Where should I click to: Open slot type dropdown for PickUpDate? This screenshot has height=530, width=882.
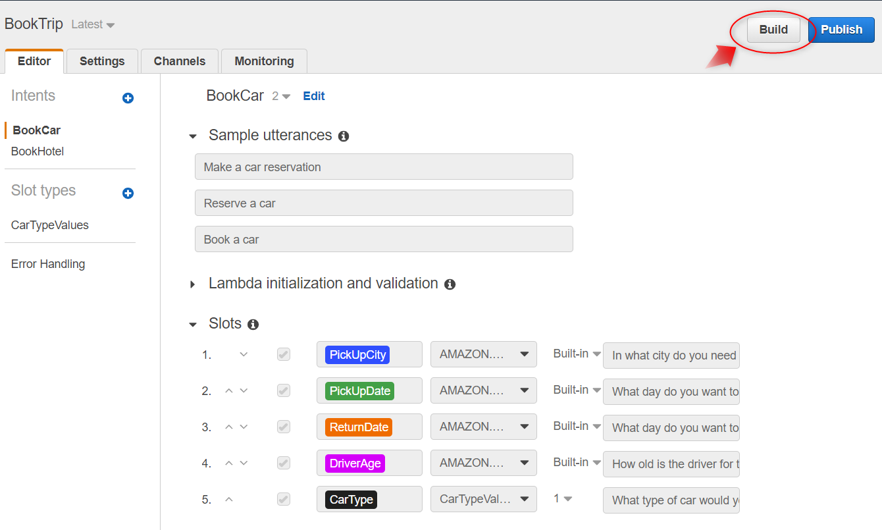tap(483, 390)
